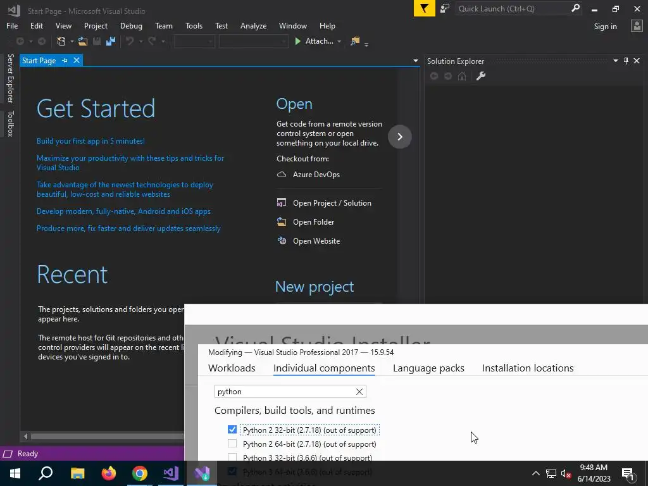648x486 pixels.
Task: Uncheck Python 2 32-bit (2.7.18) component
Action: click(x=232, y=430)
